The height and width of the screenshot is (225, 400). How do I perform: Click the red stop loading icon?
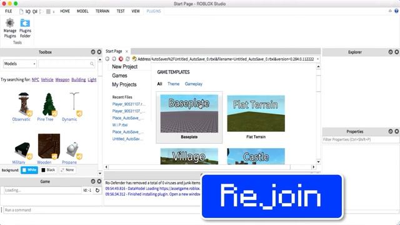click(121, 59)
